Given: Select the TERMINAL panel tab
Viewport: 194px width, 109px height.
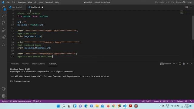Looking at the screenshot, I should coord(52,64).
